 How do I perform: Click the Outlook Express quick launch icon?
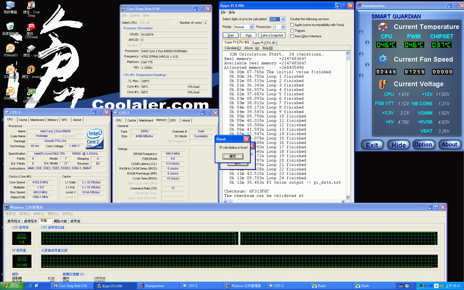37,286
